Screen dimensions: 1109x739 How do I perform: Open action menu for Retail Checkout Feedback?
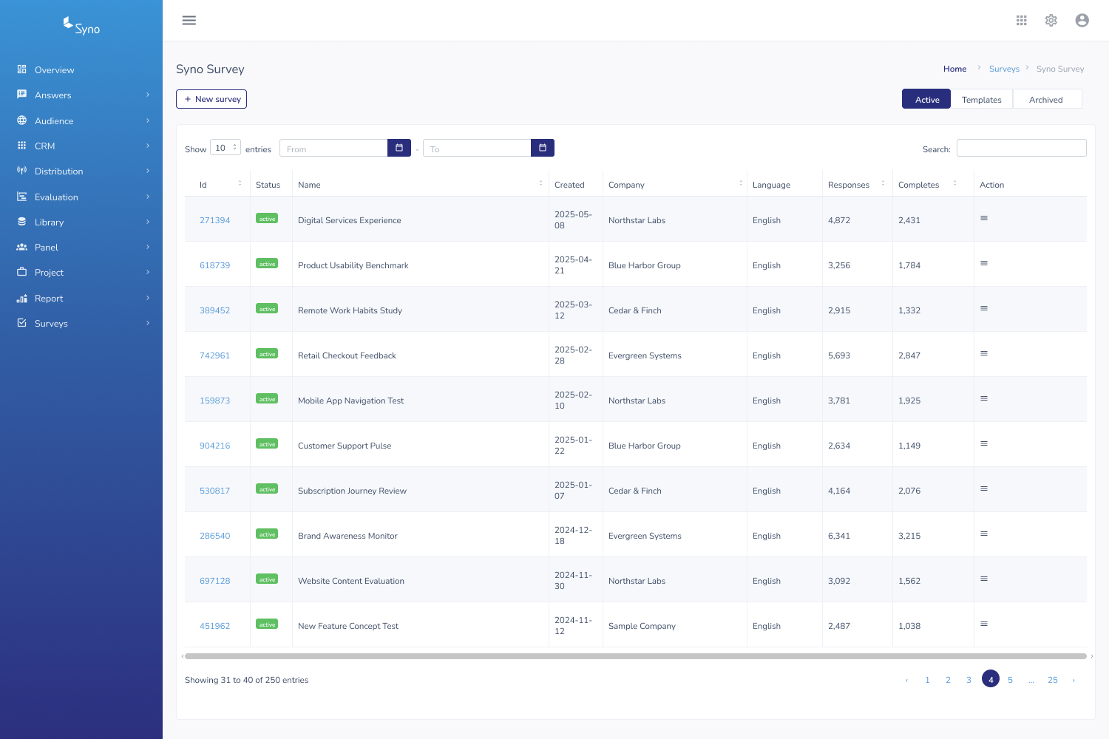[x=984, y=354]
